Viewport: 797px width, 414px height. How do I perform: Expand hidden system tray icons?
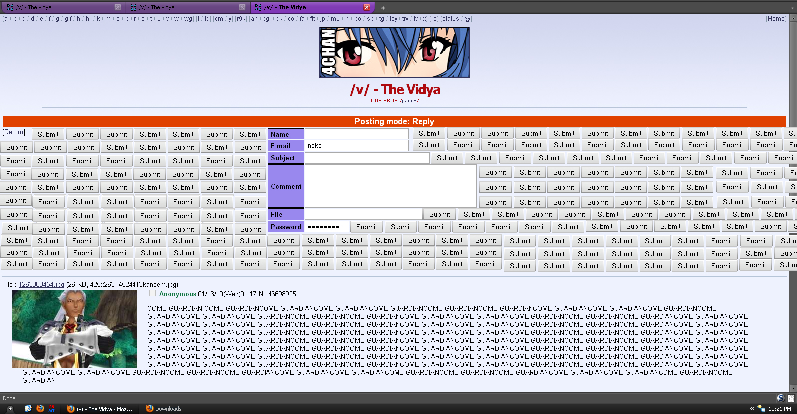tap(752, 409)
